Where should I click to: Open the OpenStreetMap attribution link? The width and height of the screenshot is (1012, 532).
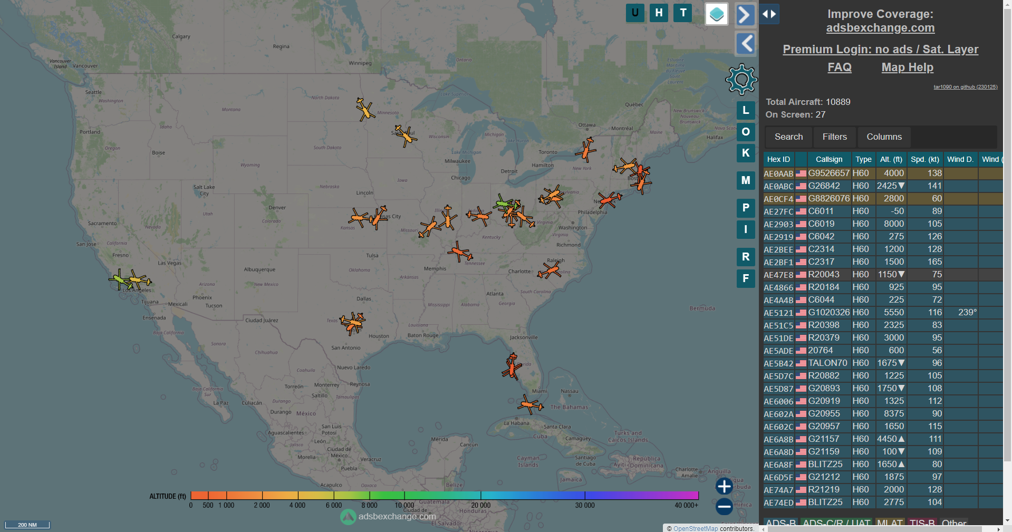(695, 528)
